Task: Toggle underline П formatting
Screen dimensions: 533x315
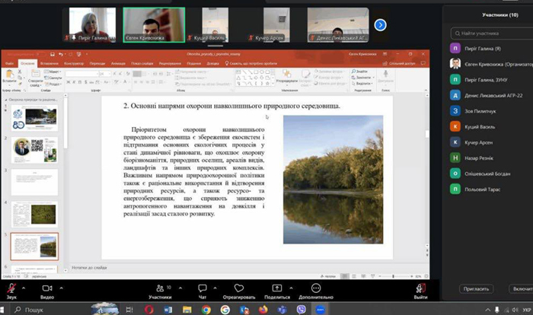Action: tap(80, 82)
